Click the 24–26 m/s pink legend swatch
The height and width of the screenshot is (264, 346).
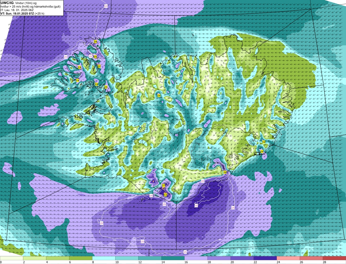tap(288, 258)
